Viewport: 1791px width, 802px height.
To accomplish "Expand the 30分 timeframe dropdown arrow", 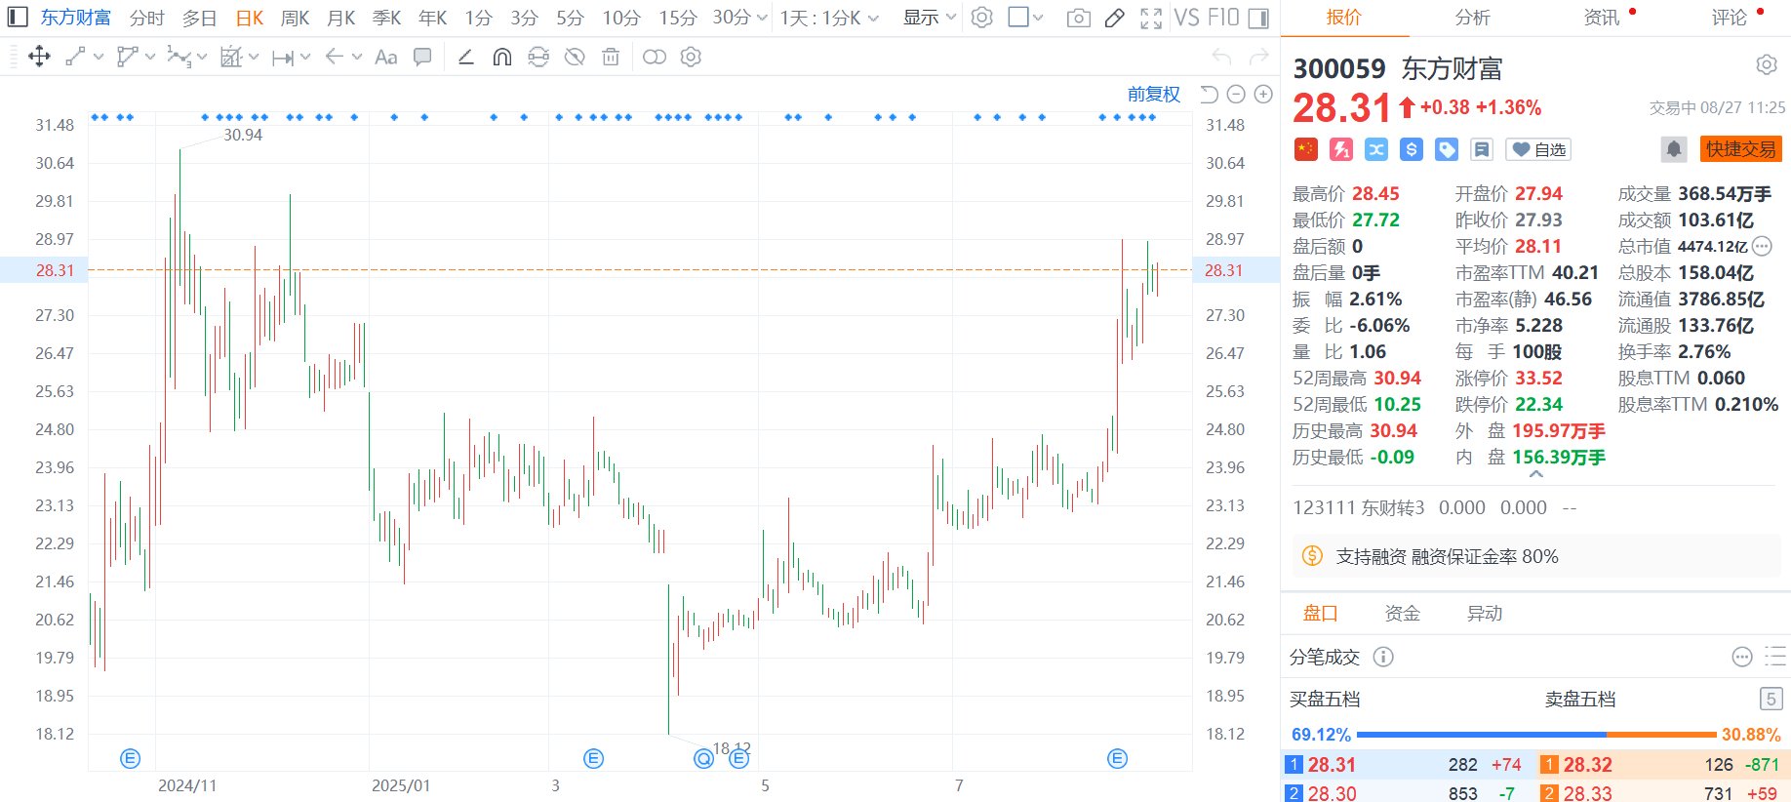I will tap(762, 19).
